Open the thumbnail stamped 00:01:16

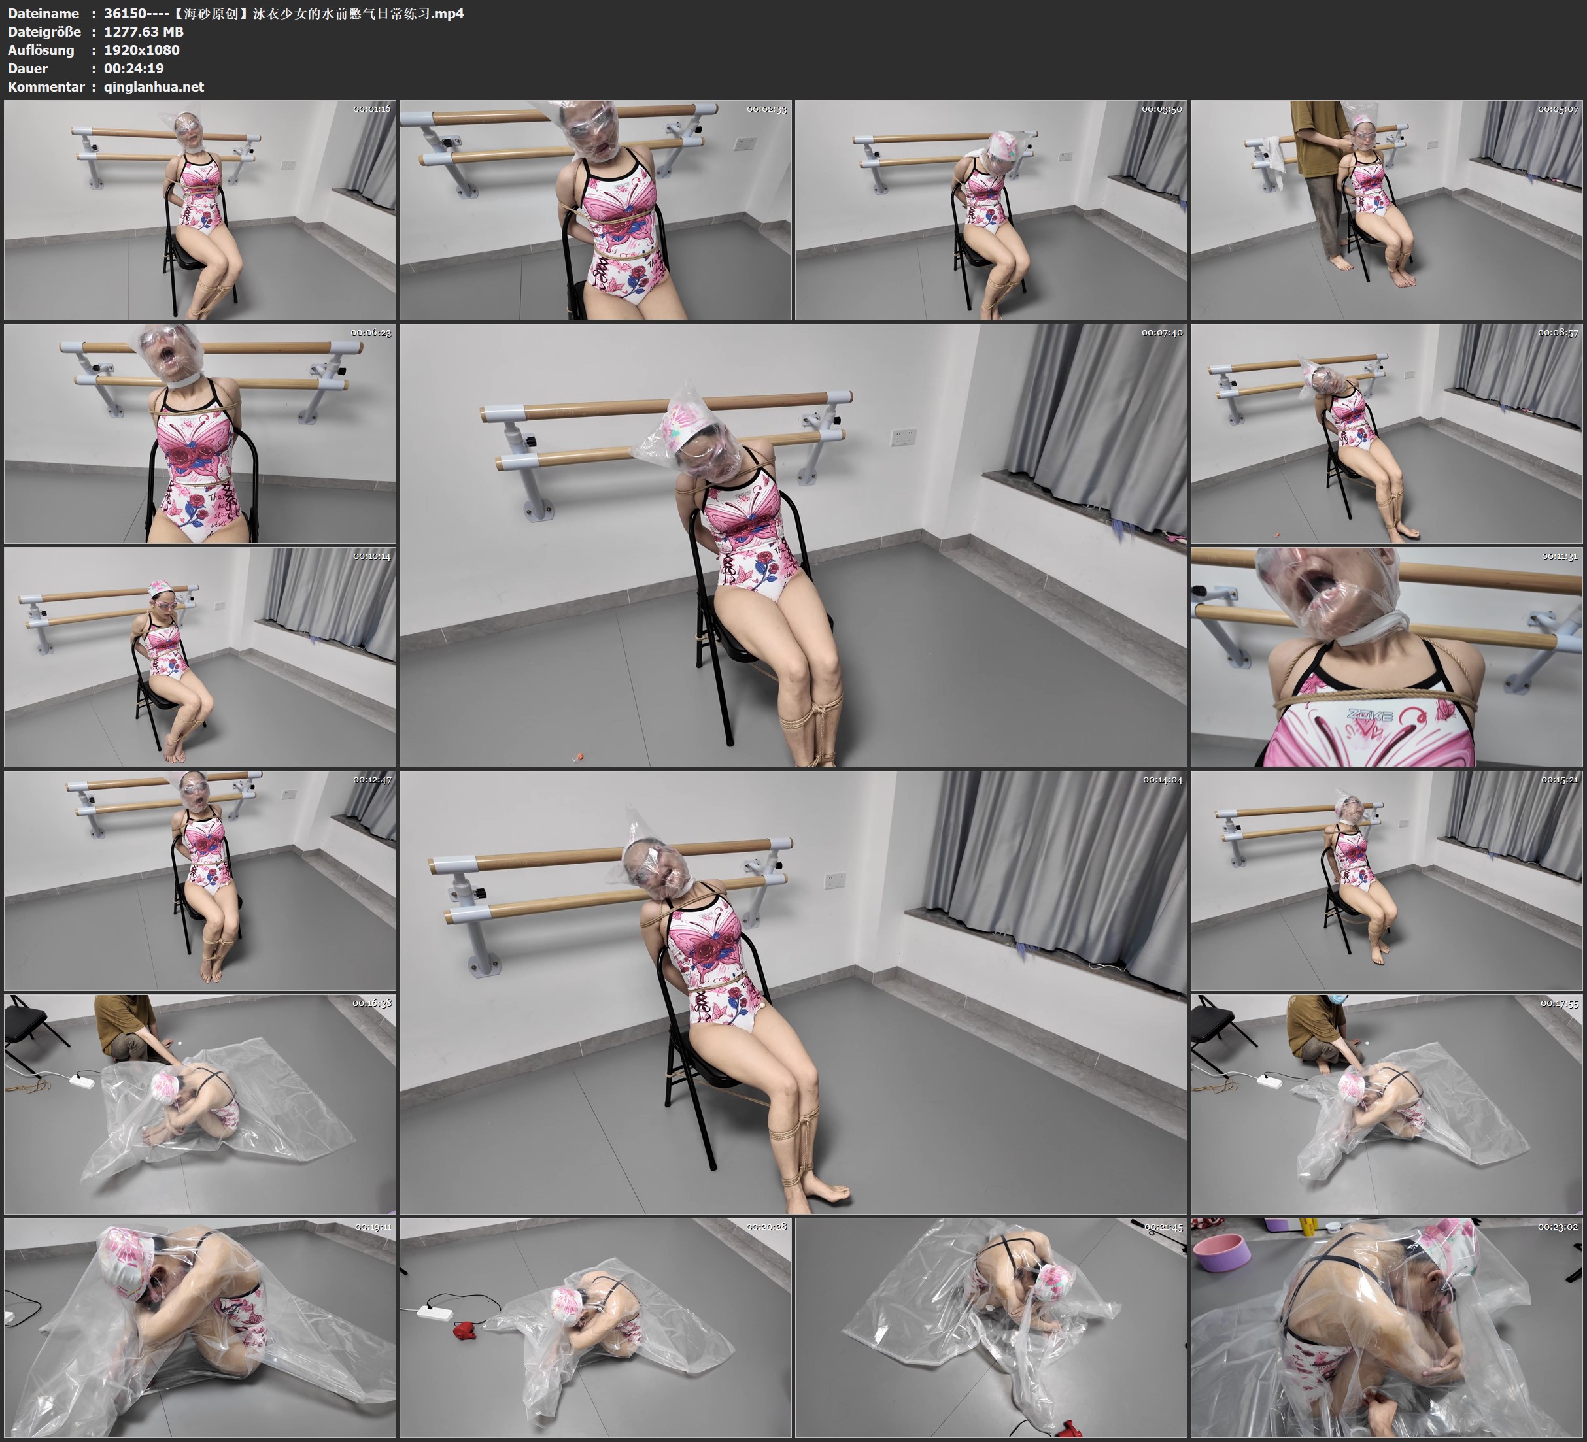click(200, 209)
